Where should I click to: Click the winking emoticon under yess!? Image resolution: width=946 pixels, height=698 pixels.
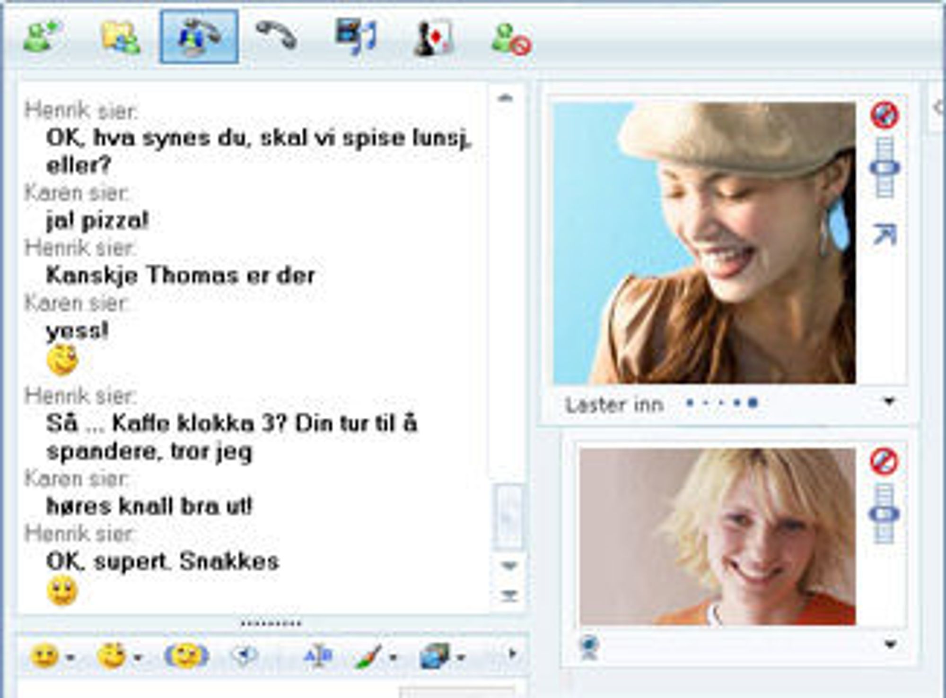(x=62, y=360)
